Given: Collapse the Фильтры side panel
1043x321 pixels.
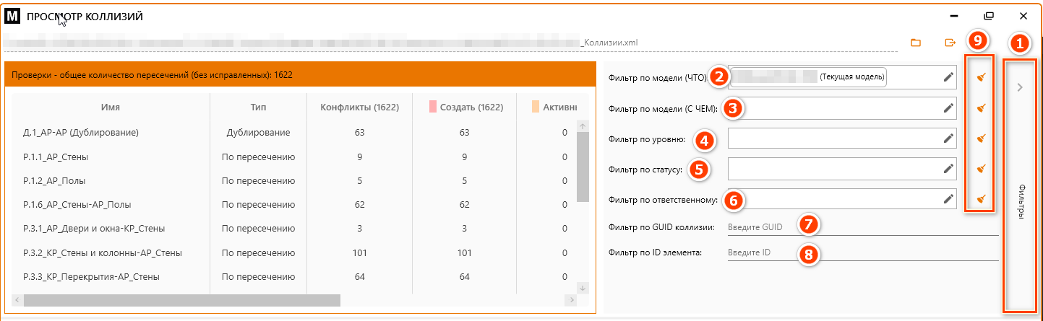Looking at the screenshot, I should tap(1019, 88).
